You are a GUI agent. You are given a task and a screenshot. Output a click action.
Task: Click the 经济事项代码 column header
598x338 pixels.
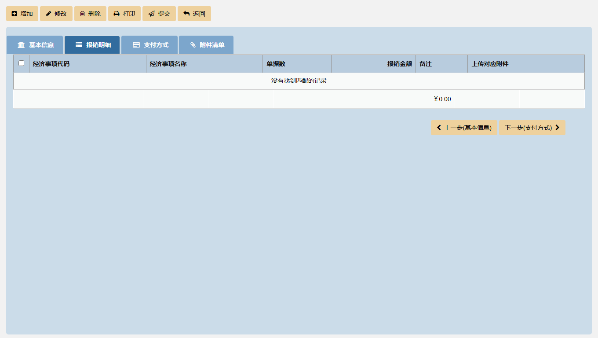pos(88,64)
